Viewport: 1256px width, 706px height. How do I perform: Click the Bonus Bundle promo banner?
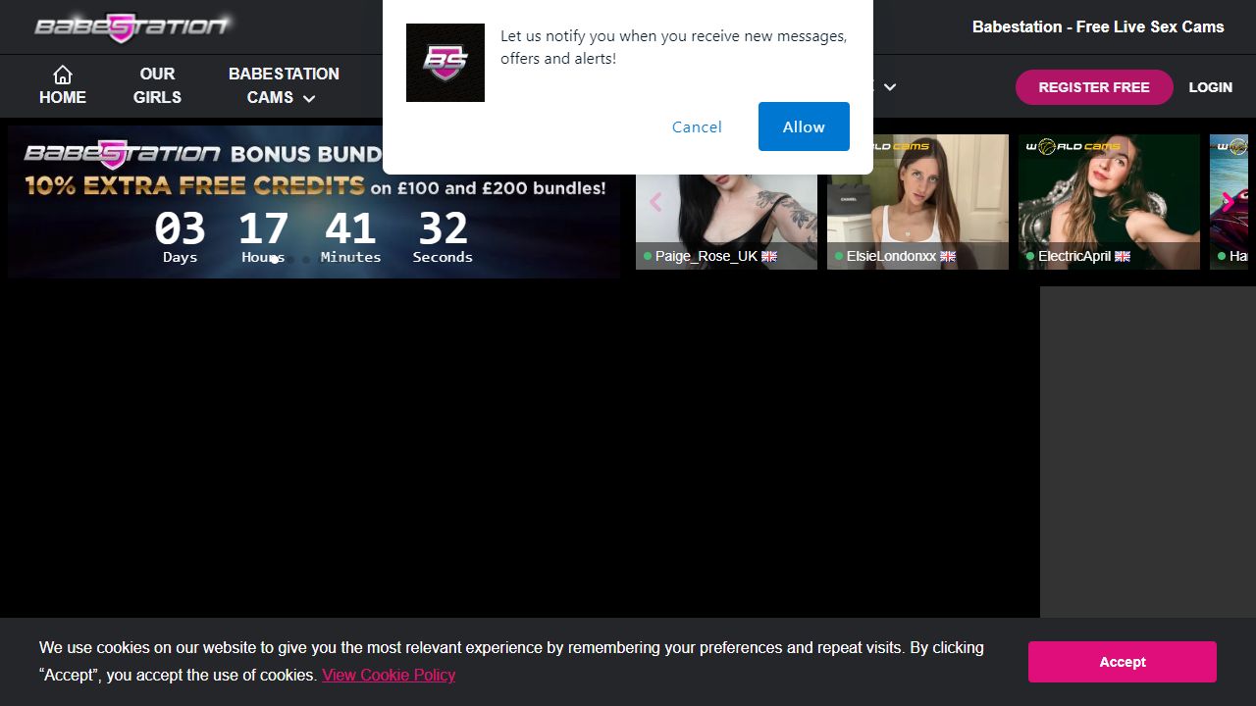pos(314,202)
